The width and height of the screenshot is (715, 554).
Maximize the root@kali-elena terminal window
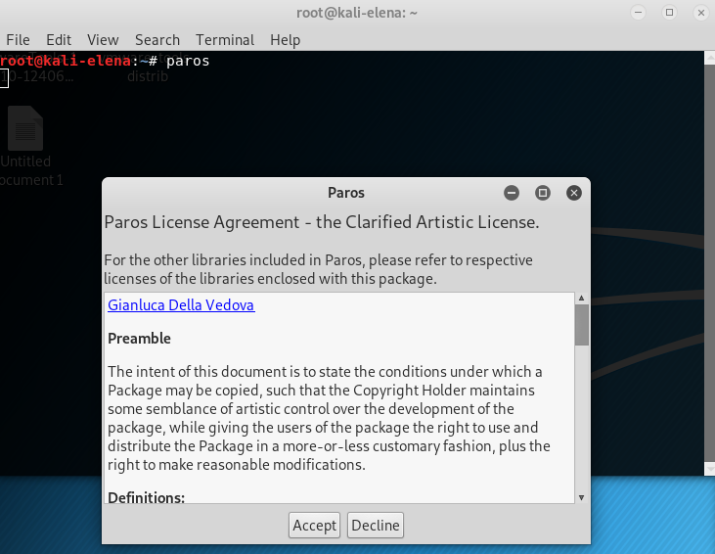point(669,13)
